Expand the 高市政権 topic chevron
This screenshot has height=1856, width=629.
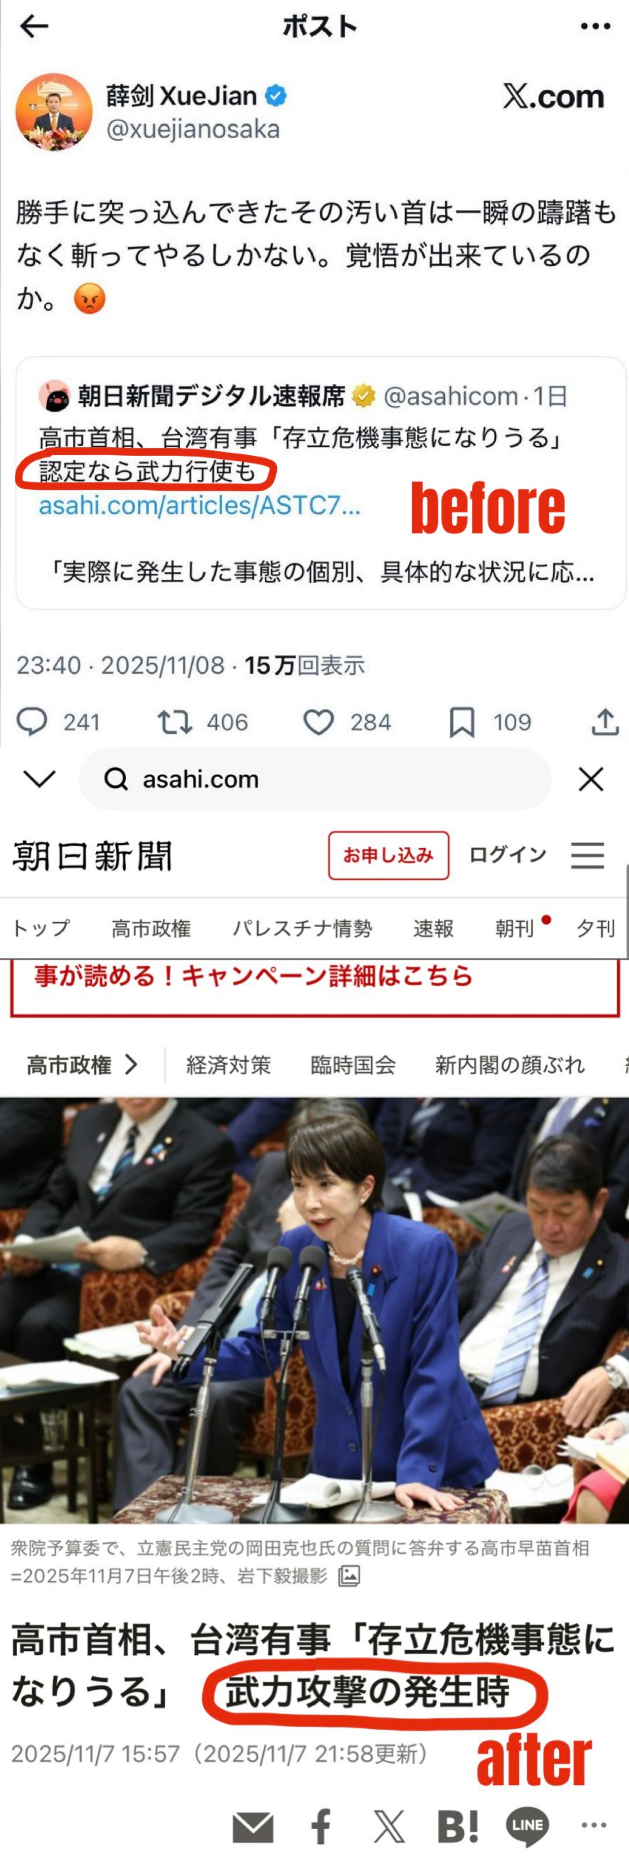point(130,1064)
